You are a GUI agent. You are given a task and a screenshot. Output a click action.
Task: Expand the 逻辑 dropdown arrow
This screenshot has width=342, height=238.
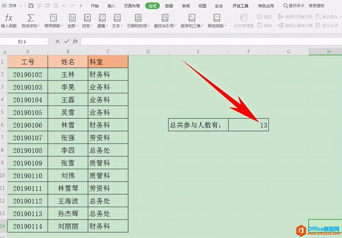coord(107,26)
